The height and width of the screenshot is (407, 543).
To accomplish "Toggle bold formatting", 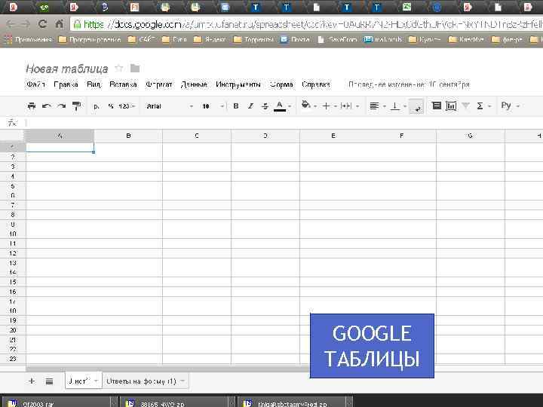I will 236,106.
